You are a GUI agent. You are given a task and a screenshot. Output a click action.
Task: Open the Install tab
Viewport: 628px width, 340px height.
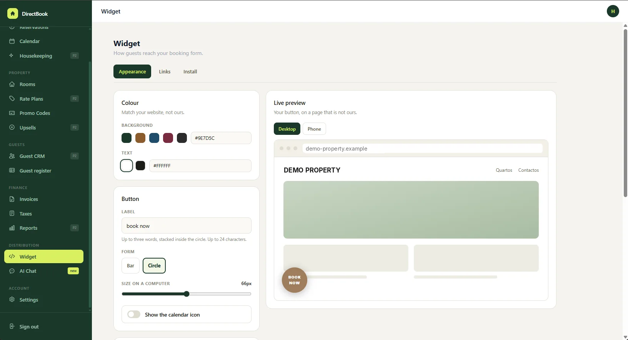(x=190, y=71)
